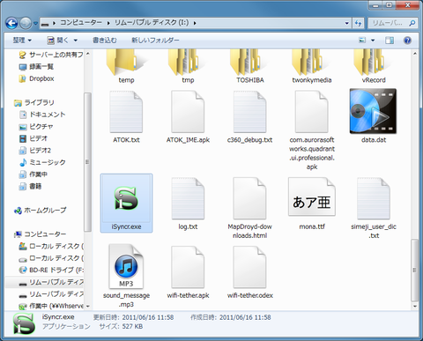The image size is (423, 341).
Task: Click the navigation pane scrollbar thumb
Action: pos(87,162)
